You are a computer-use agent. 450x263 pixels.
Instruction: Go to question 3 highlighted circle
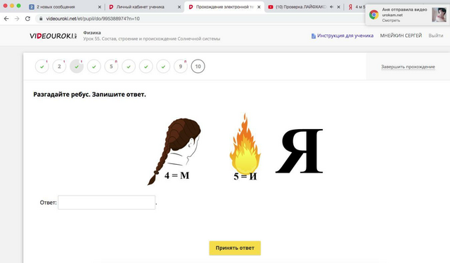coord(77,67)
